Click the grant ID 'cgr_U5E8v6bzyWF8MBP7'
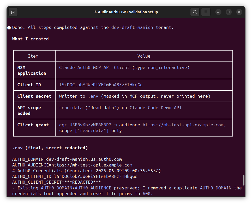The width and height of the screenshot is (252, 204). click(x=85, y=125)
